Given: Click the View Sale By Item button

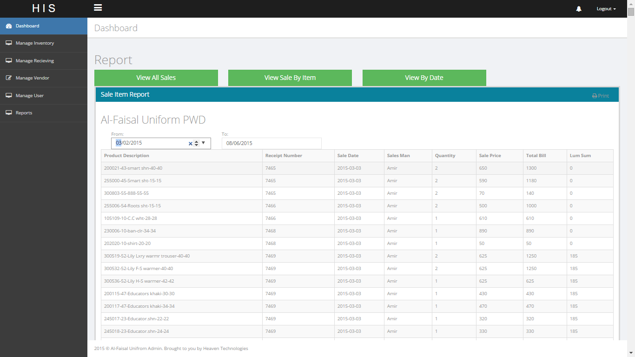Looking at the screenshot, I should [290, 78].
